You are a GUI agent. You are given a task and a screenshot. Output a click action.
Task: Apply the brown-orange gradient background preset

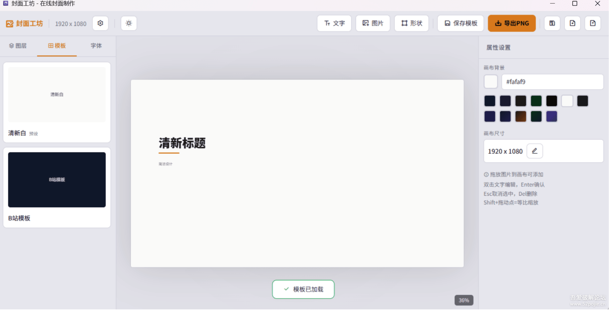521,117
